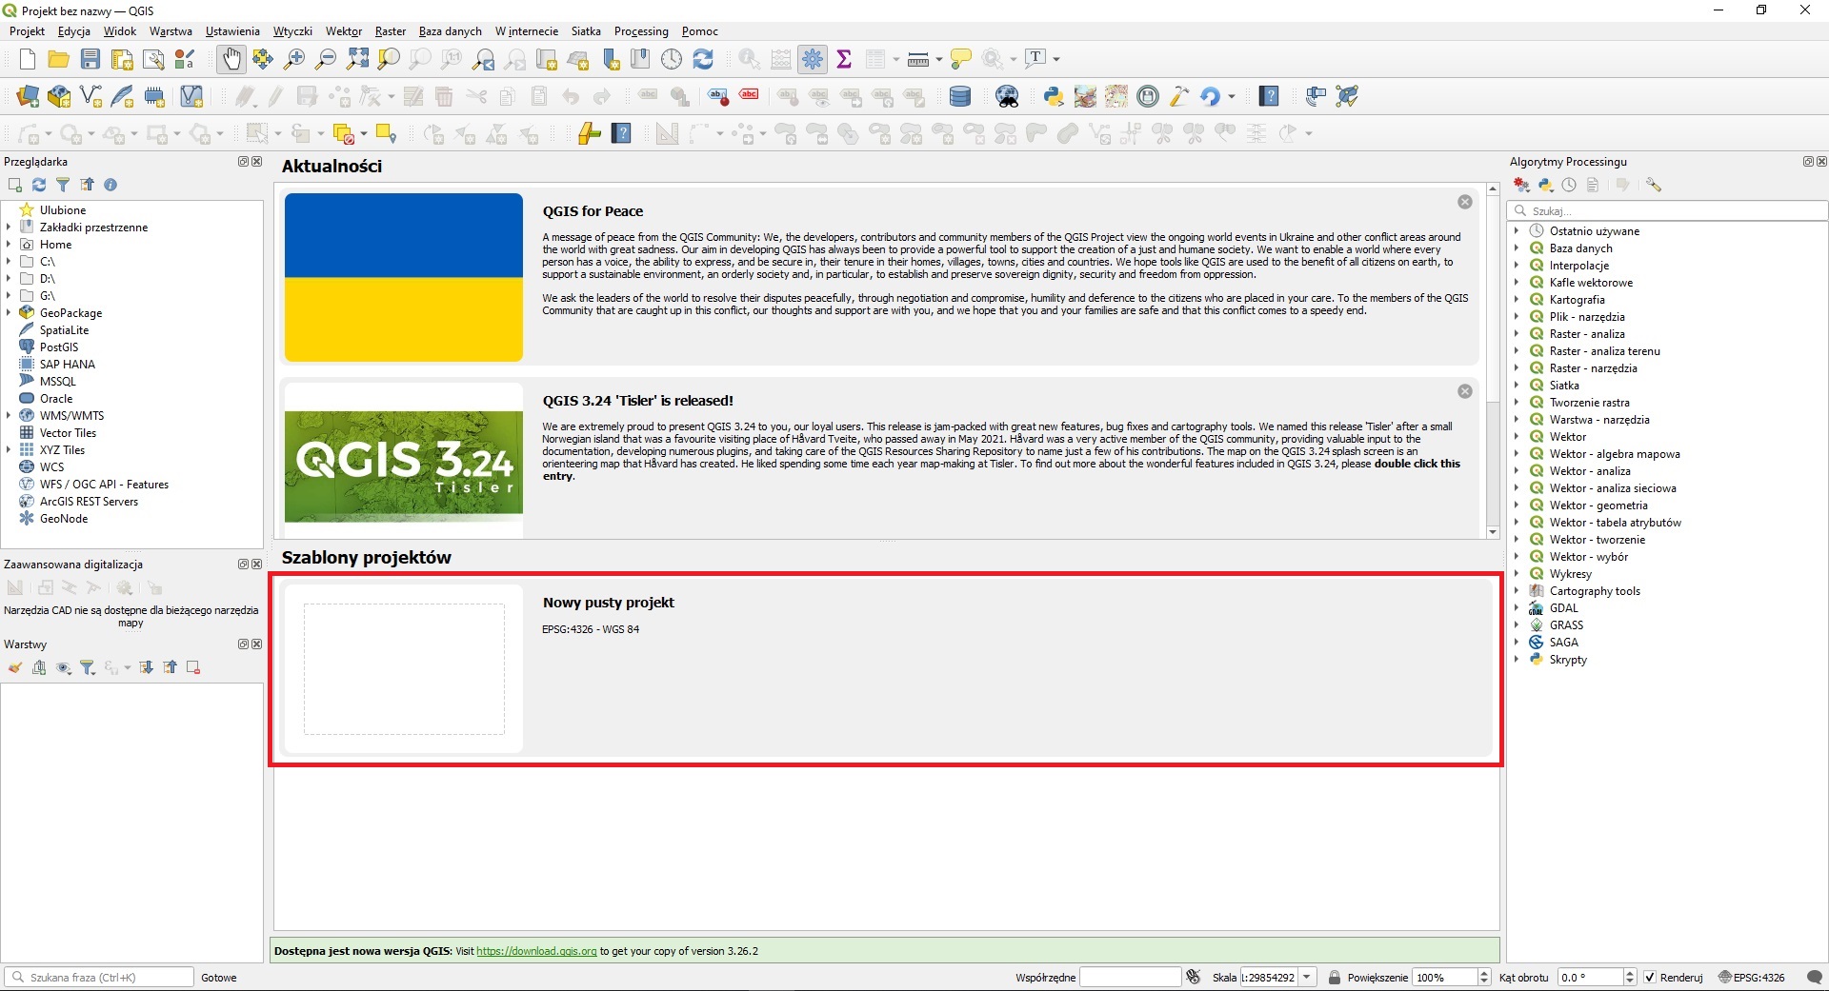Image resolution: width=1829 pixels, height=991 pixels.
Task: Open the download.qgis.org link
Action: (536, 951)
